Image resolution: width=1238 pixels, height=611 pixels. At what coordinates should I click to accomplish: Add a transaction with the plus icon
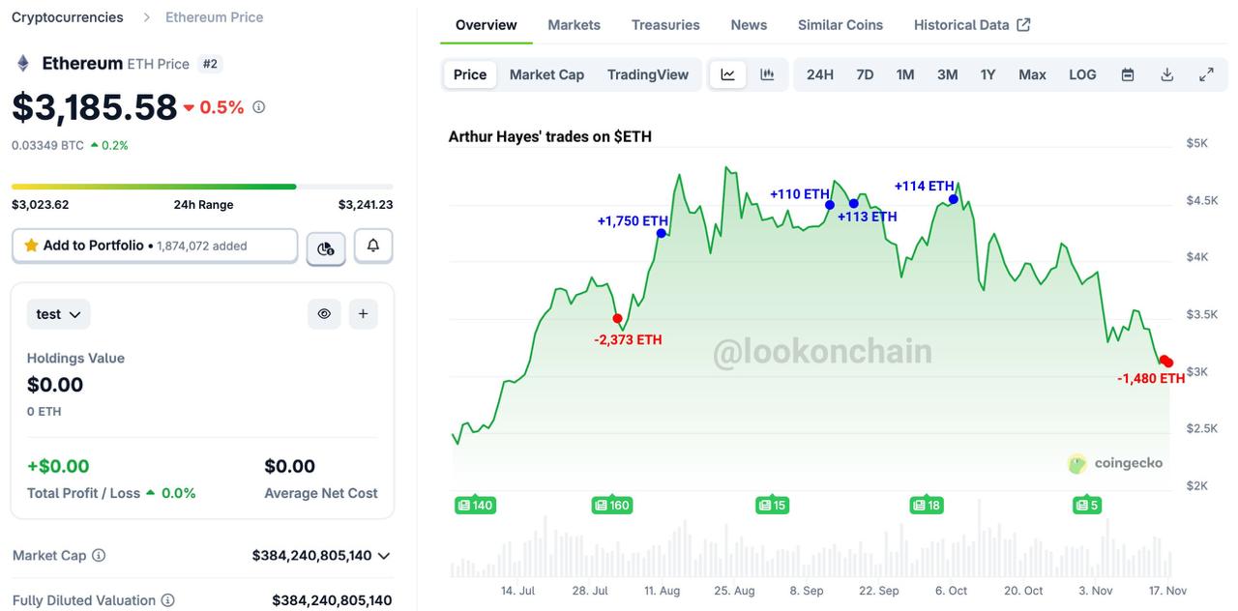pos(363,314)
